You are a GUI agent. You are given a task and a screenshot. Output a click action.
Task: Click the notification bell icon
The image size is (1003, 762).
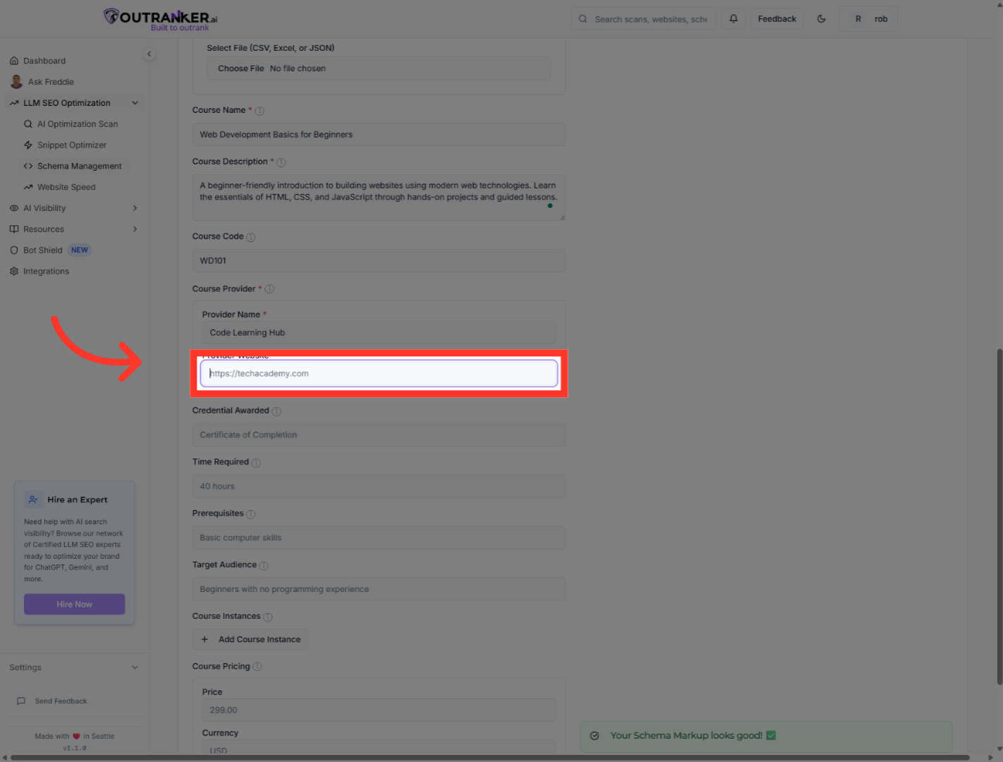[x=733, y=18]
